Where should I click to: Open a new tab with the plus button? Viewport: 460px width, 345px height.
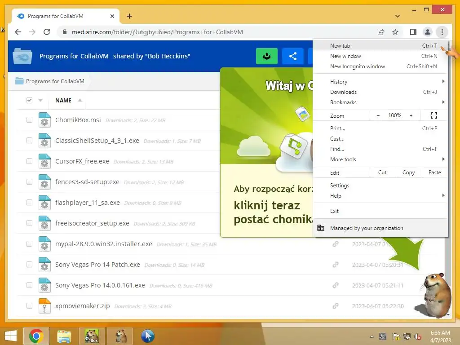click(129, 16)
